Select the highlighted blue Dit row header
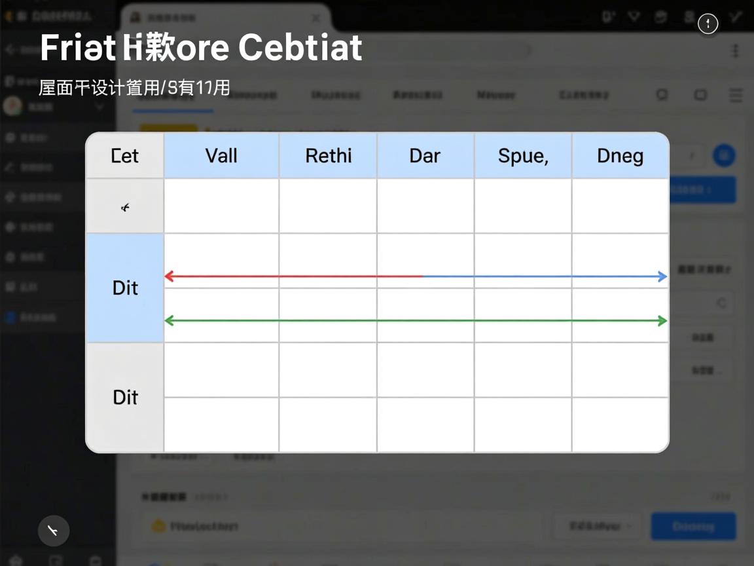Screen dimensions: 754x566 [125, 288]
